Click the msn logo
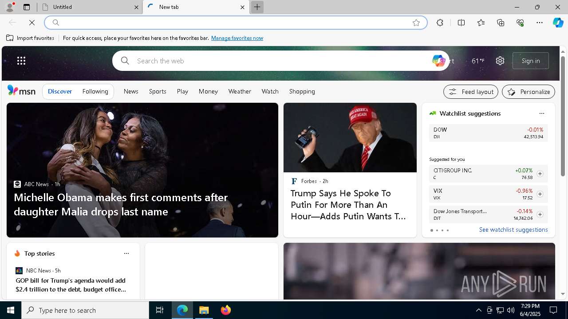The height and width of the screenshot is (319, 568). [21, 91]
